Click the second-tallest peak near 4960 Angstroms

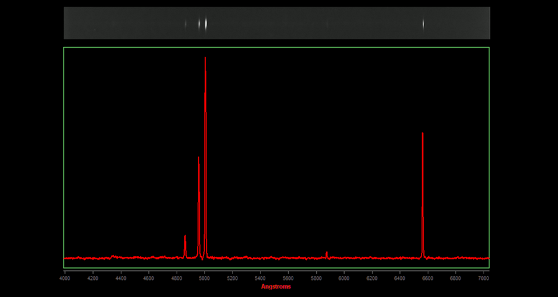pyautogui.click(x=198, y=158)
